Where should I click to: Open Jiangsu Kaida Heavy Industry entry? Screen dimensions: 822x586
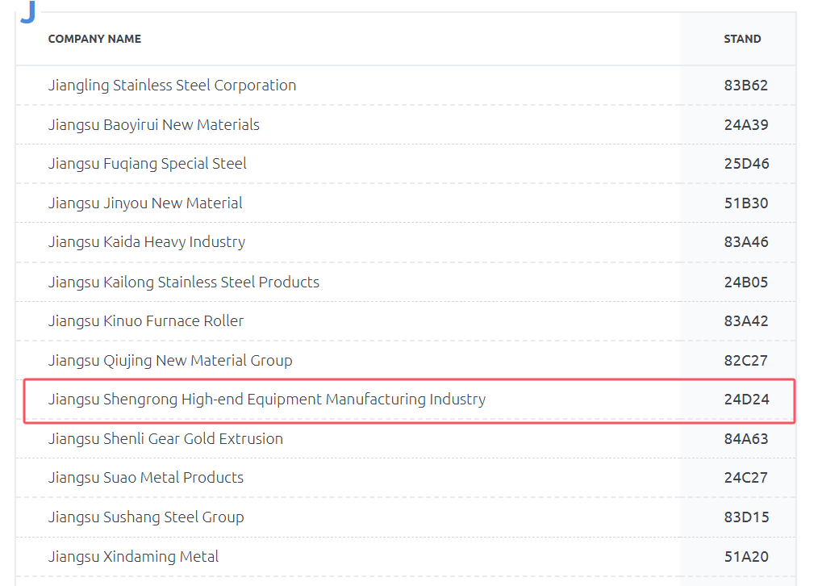point(147,242)
